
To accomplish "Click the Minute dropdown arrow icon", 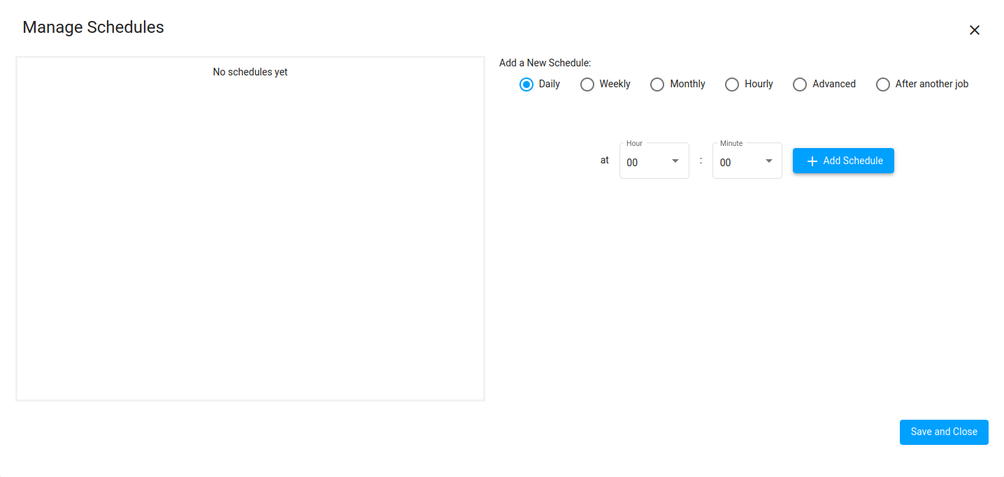I will pyautogui.click(x=769, y=161).
